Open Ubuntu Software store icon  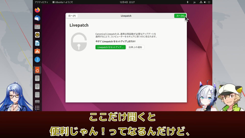point(37,51)
